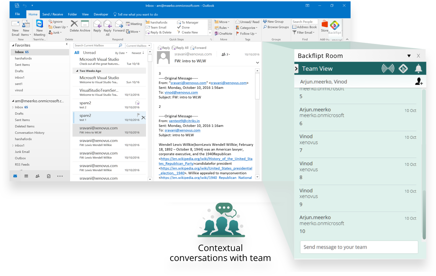Toggle the flag on spare2 test 1
Viewport: 436px width, 276px height.
pyautogui.click(x=139, y=115)
